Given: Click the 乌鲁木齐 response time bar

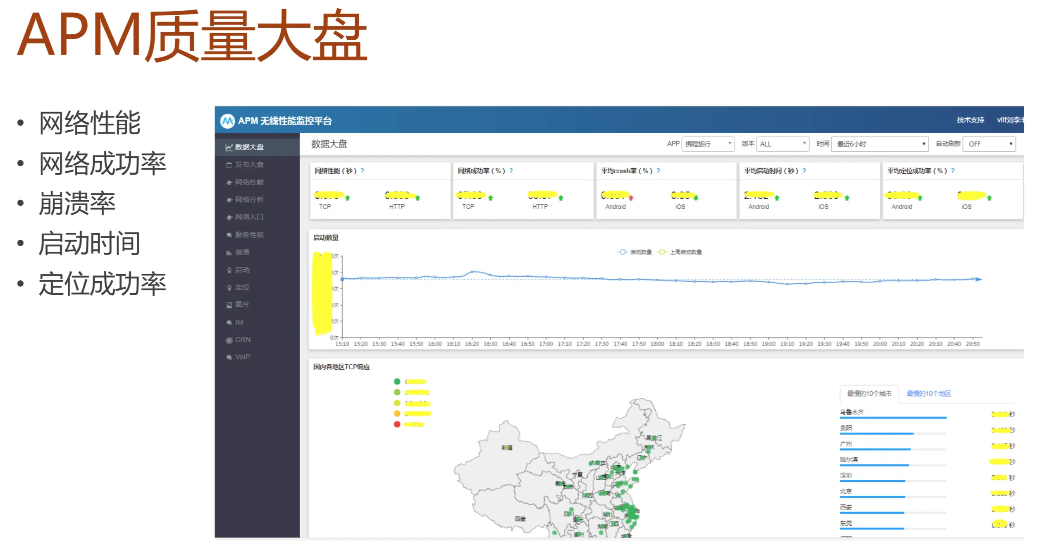Looking at the screenshot, I should (893, 418).
